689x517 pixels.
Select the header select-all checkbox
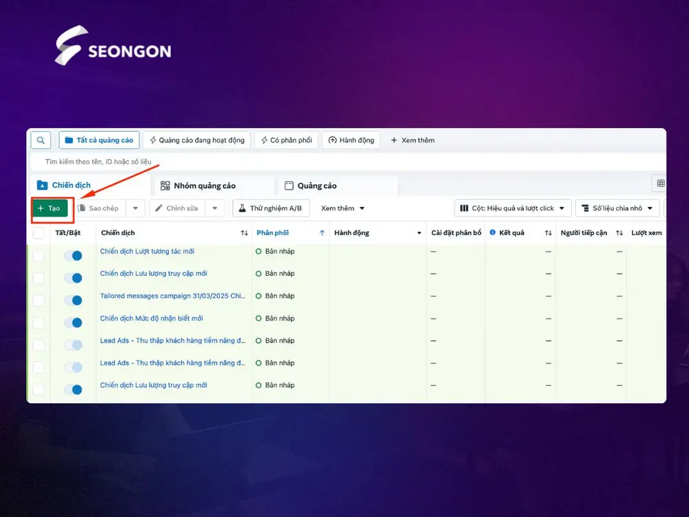coord(39,233)
